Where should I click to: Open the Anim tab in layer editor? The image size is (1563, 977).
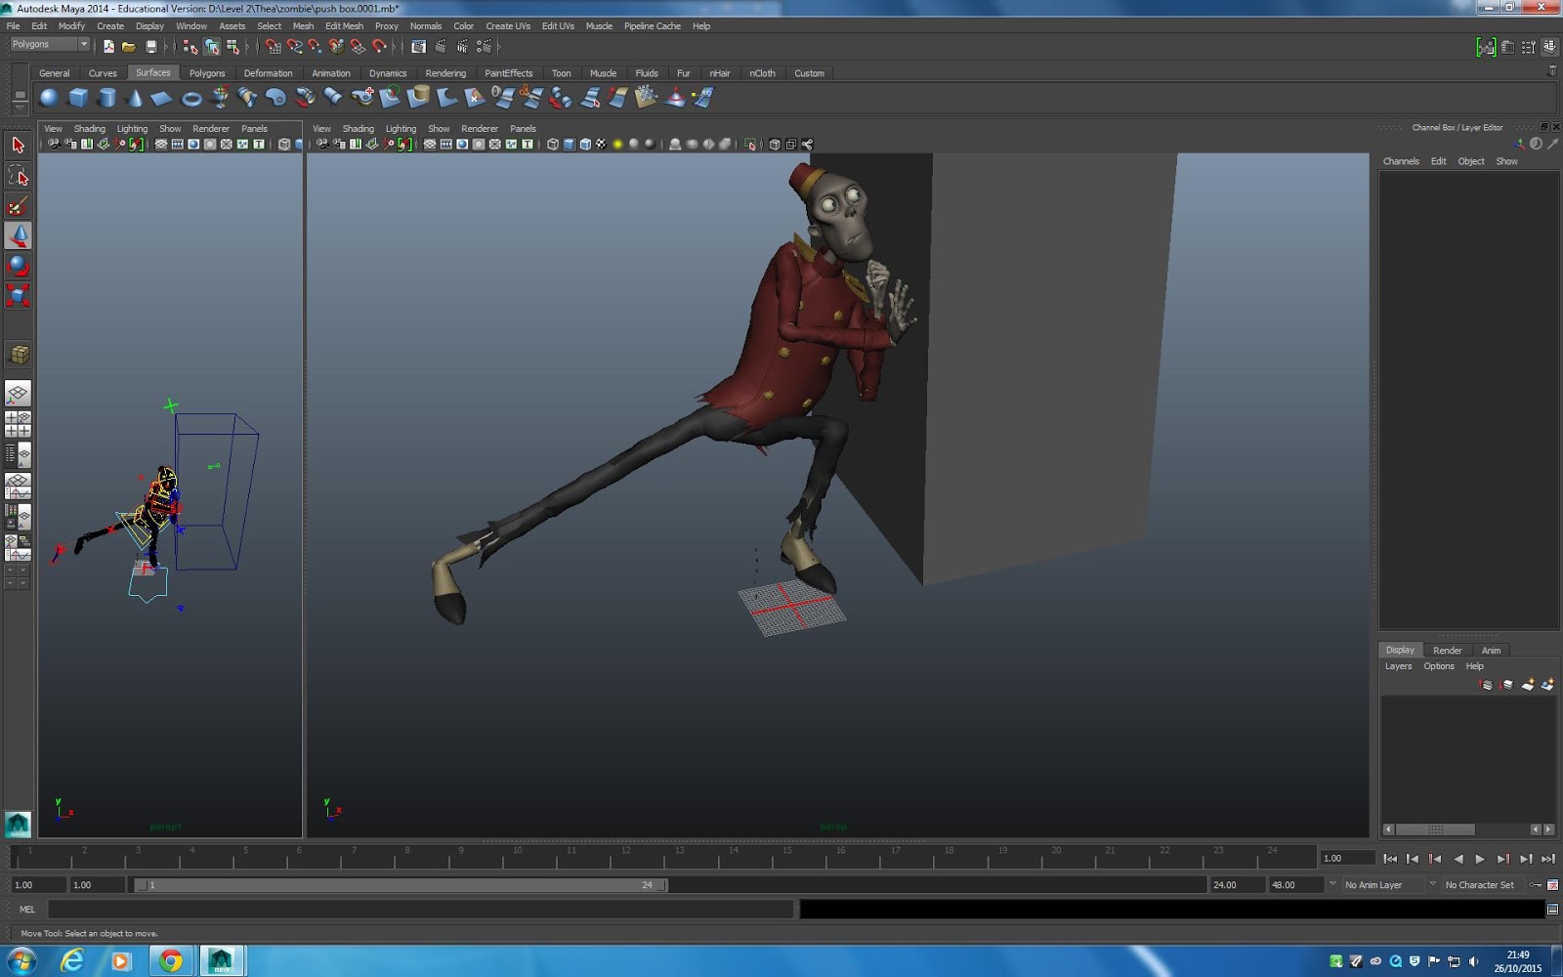1491,651
